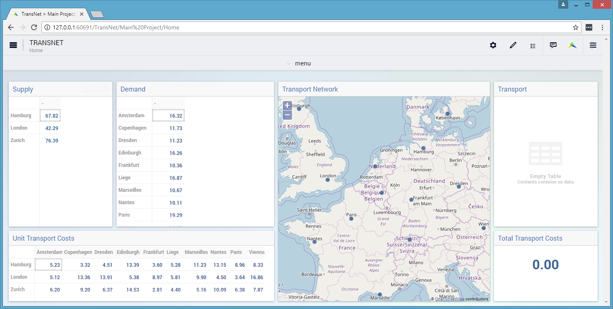
Task: Click the pencil edit icon
Action: [x=513, y=45]
